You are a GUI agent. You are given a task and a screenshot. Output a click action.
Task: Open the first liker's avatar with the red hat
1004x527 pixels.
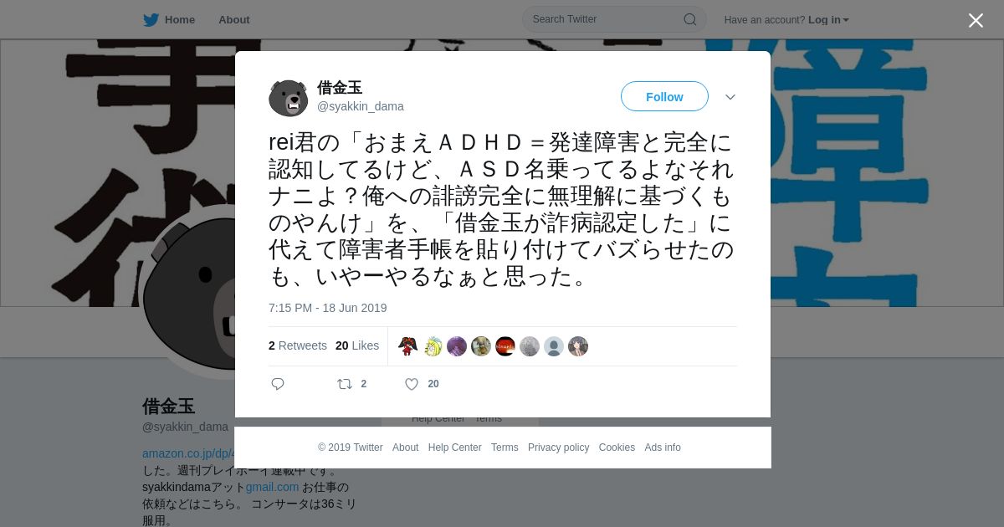pyautogui.click(x=408, y=346)
